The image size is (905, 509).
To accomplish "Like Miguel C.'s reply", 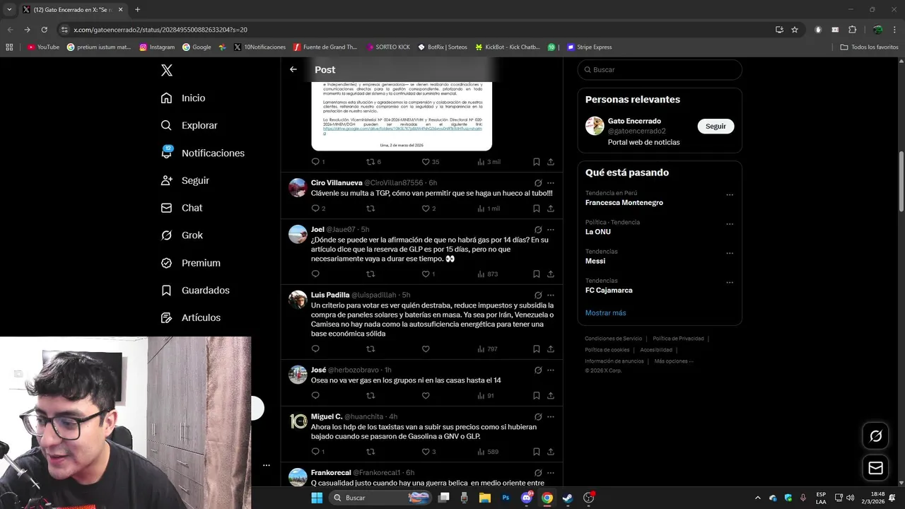I will 426,452.
